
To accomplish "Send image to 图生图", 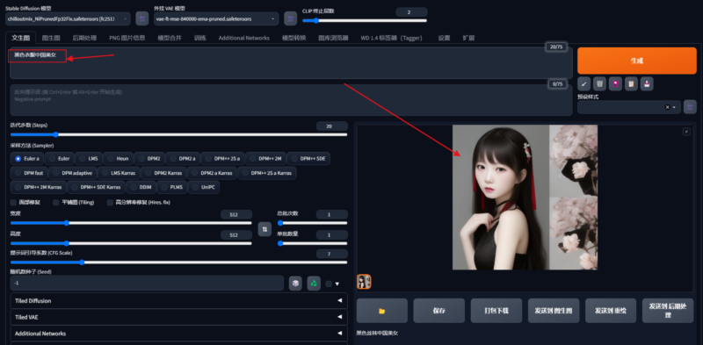I will click(x=554, y=311).
